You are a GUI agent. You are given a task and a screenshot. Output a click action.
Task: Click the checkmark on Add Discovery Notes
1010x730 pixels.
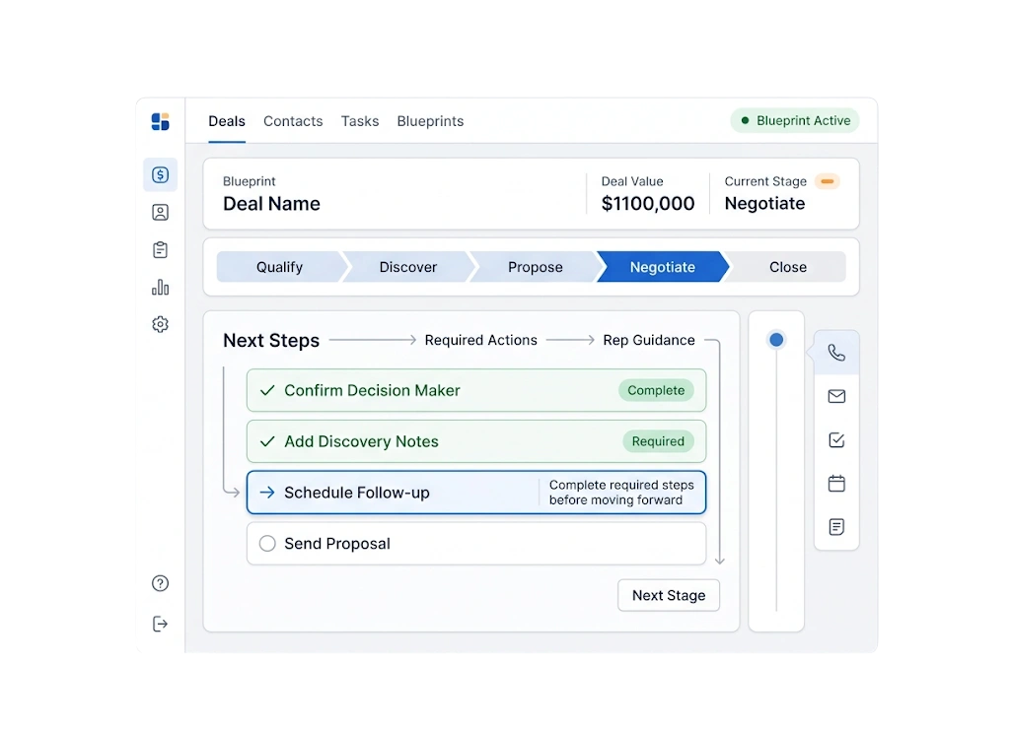pyautogui.click(x=267, y=441)
